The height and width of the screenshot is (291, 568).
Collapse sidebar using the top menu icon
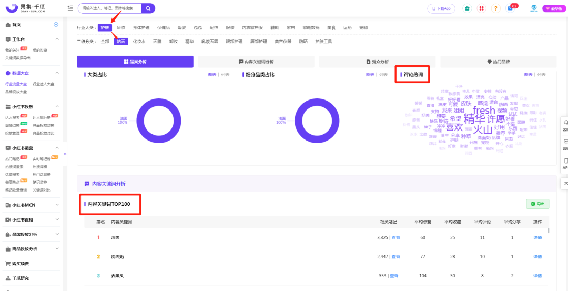[x=70, y=8]
